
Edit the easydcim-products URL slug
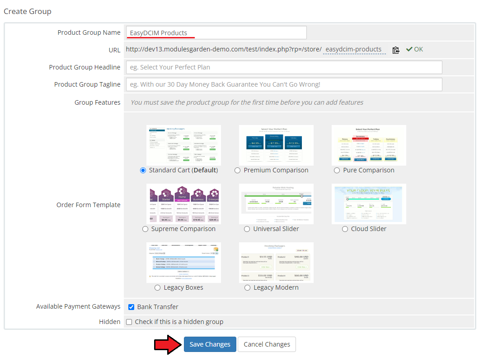tap(354, 50)
